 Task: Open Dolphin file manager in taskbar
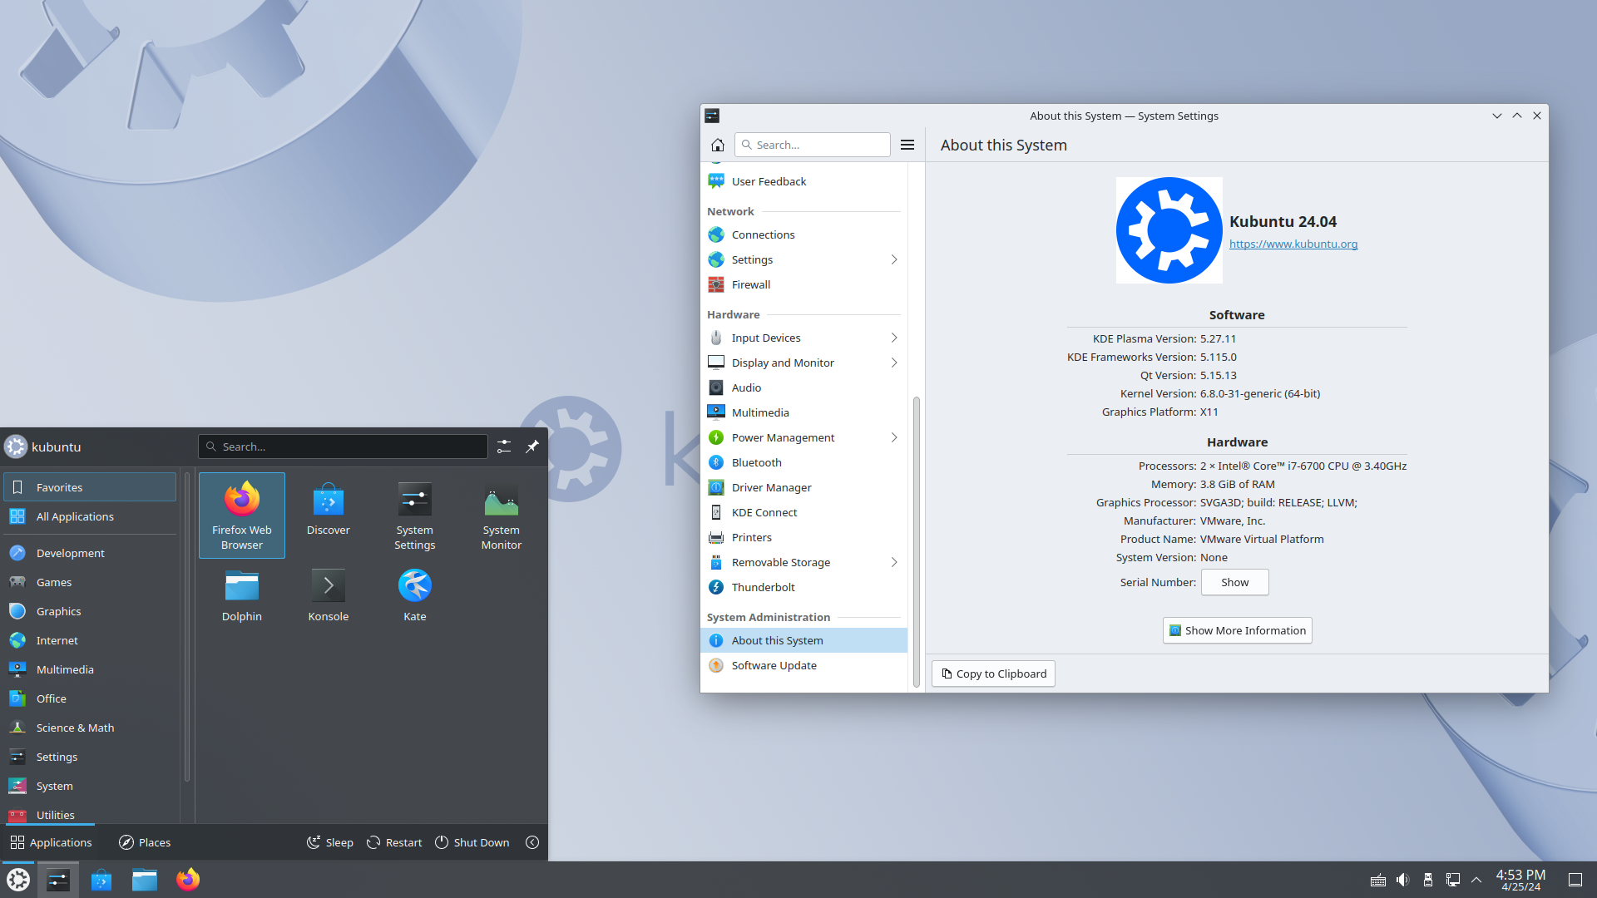(145, 880)
